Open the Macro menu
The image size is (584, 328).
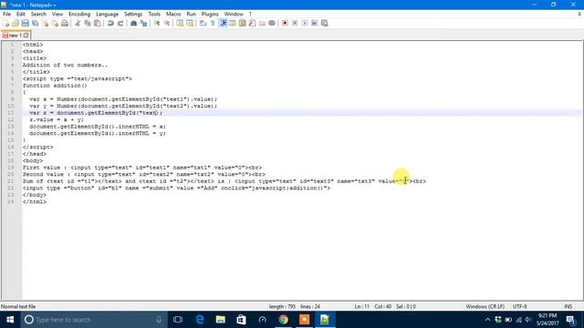pos(173,15)
